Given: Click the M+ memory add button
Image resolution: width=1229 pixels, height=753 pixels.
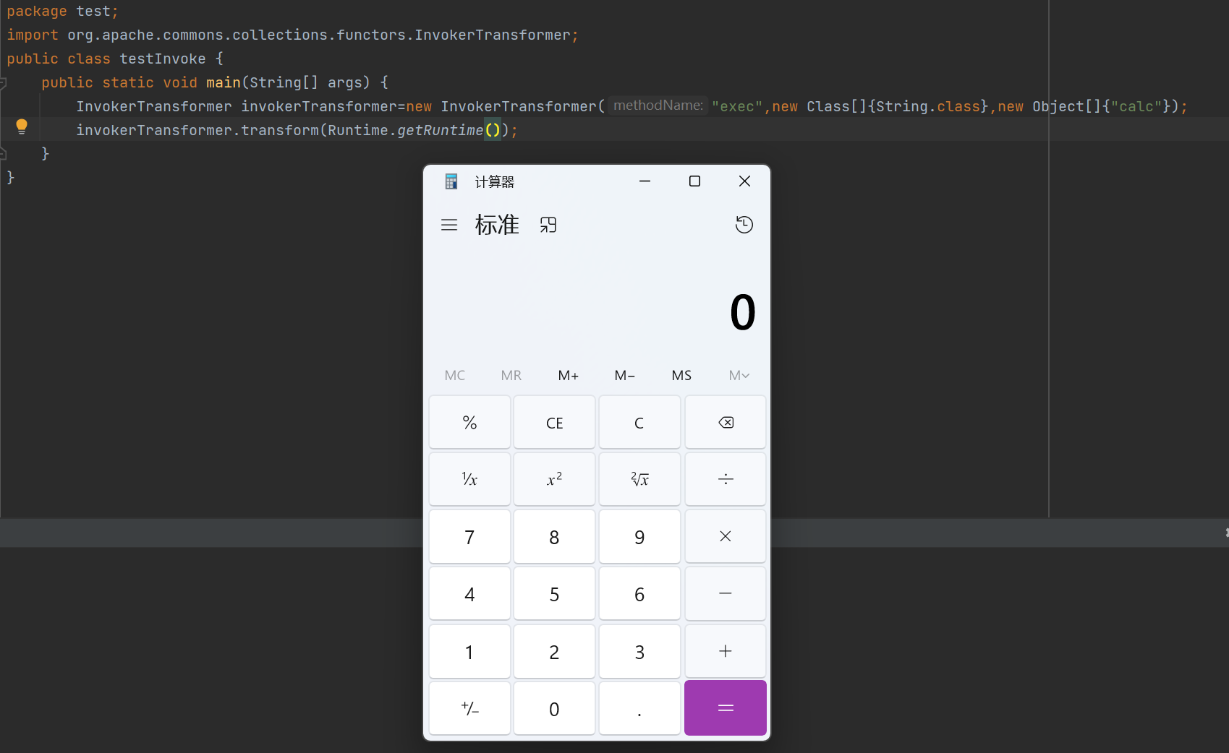Looking at the screenshot, I should coord(568,375).
